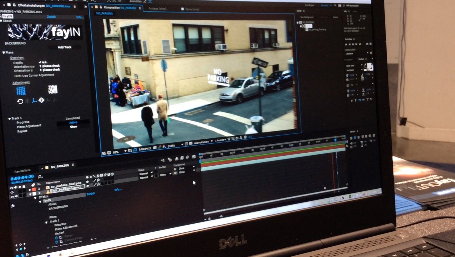Collapse the Effekte group in timeline

click(x=35, y=198)
